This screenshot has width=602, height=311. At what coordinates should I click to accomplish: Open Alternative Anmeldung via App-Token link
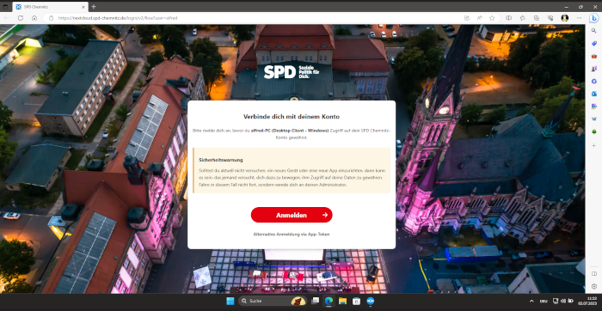(292, 234)
